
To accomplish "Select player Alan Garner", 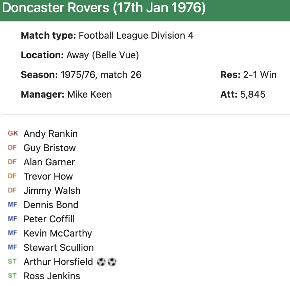I will pos(49,162).
